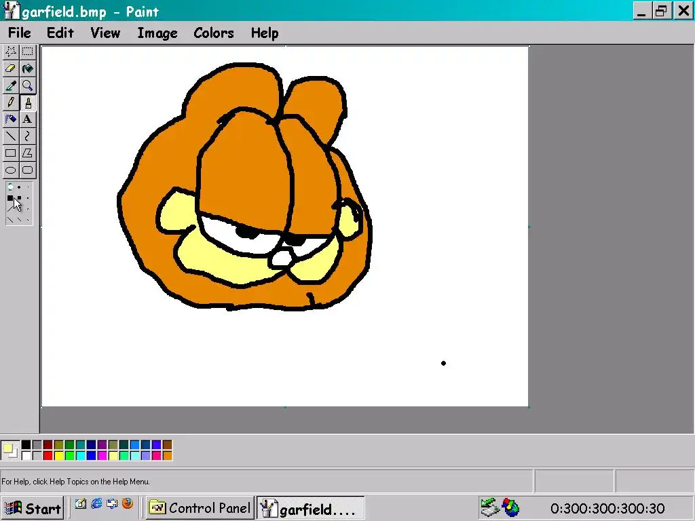Click the foreground/background color indicator box
Screen dimensions: 695x521
pyautogui.click(x=10, y=450)
